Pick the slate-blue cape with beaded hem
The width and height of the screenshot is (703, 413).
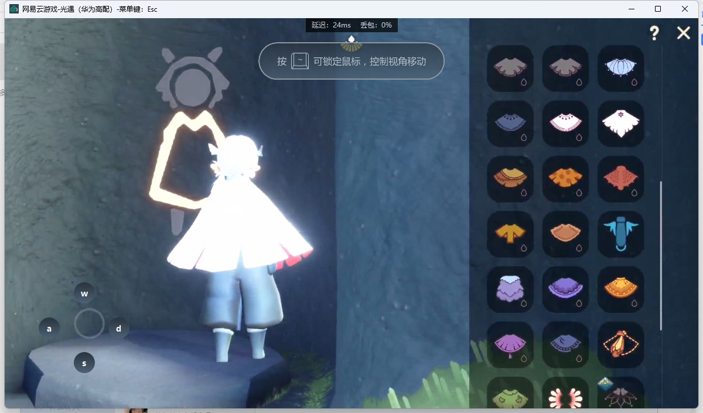565,344
